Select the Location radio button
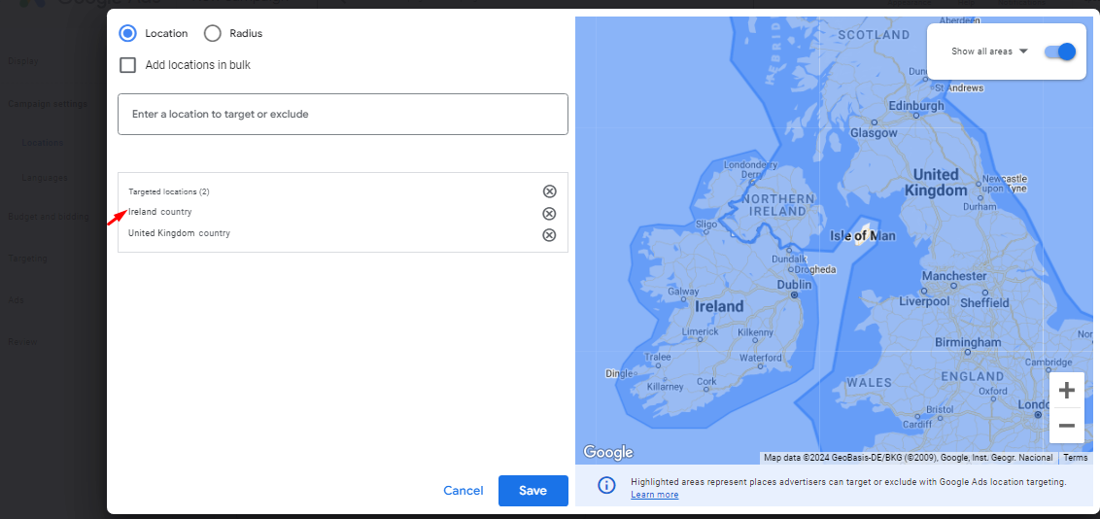The width and height of the screenshot is (1100, 519). click(127, 33)
